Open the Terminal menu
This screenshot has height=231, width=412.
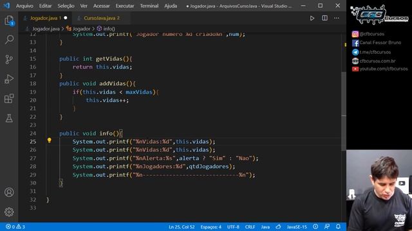149,6
